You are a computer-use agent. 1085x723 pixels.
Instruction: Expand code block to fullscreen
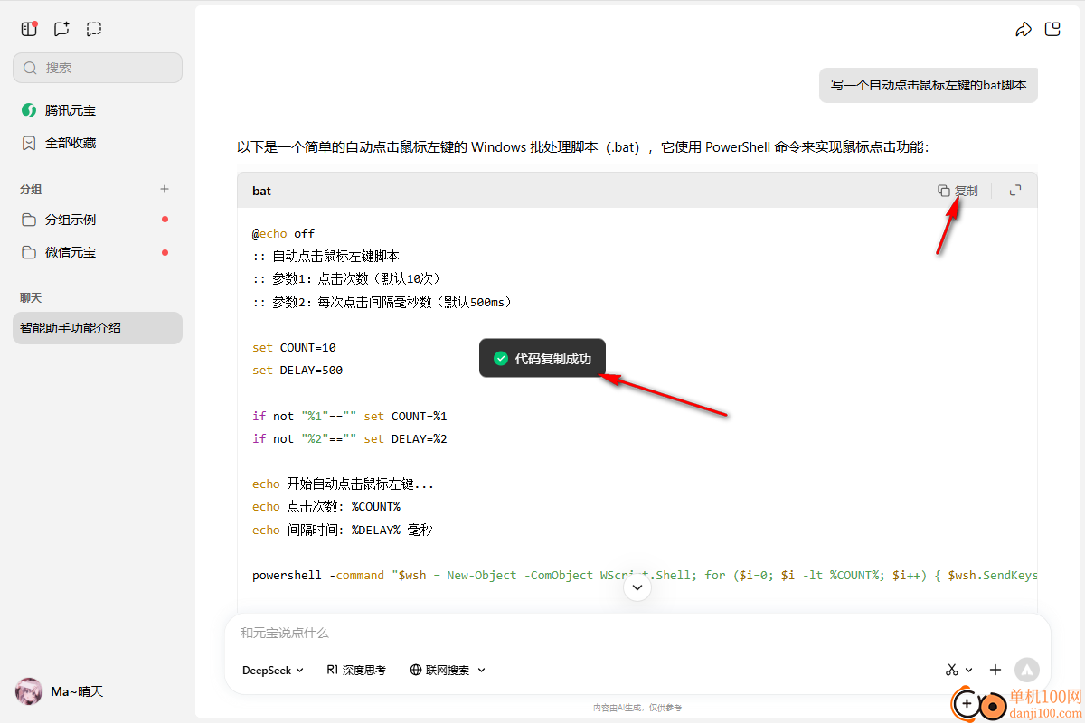[x=1015, y=191]
